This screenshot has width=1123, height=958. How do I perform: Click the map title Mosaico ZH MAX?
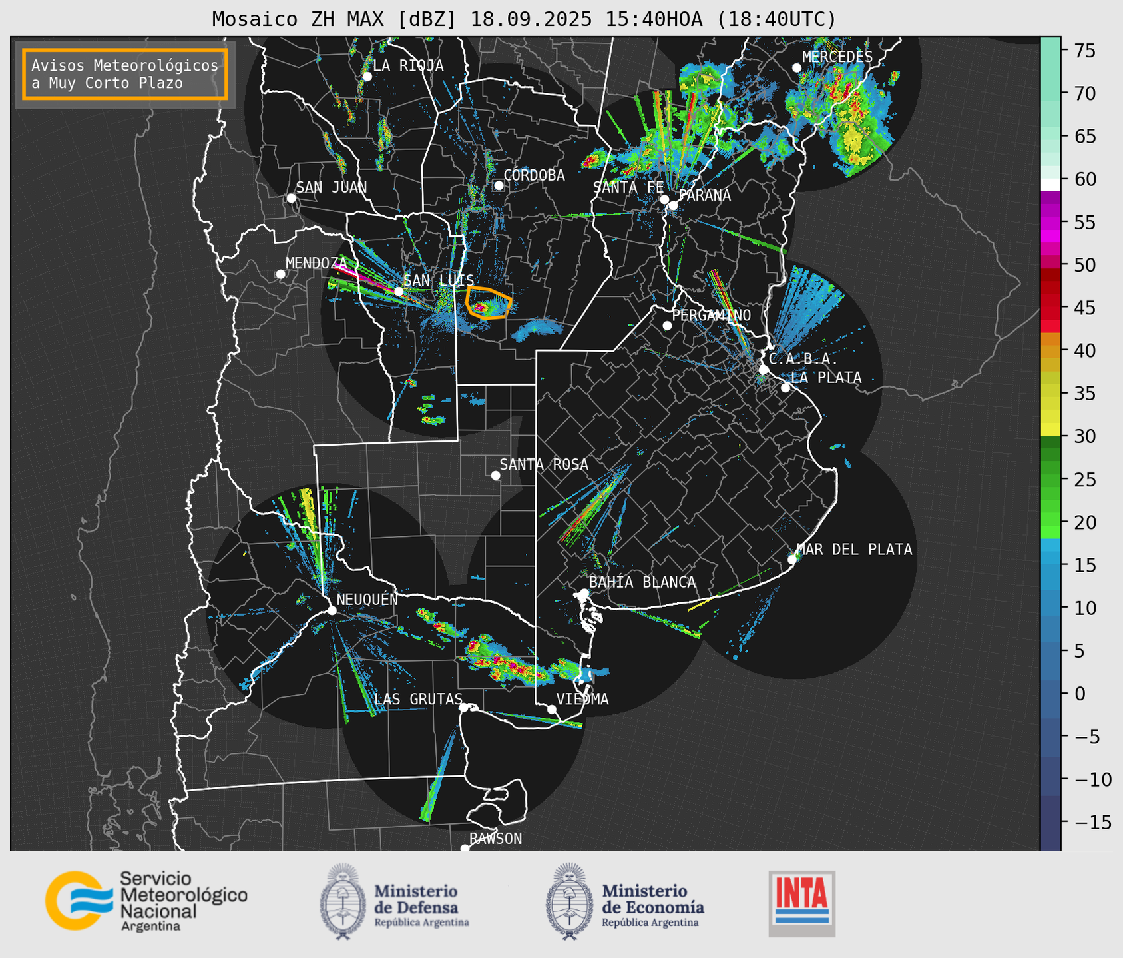(x=524, y=19)
